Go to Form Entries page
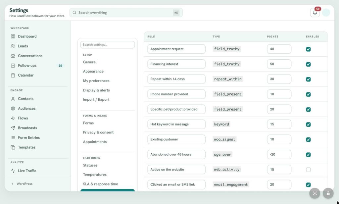Image resolution: width=339 pixels, height=204 pixels. coord(29,137)
